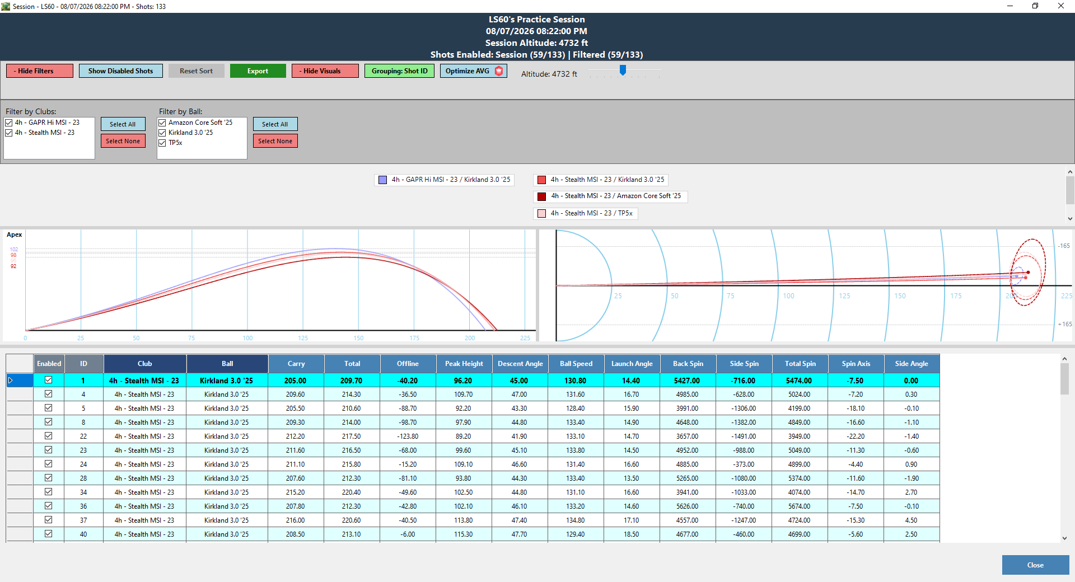Click Optimize AVG button

coord(474,71)
